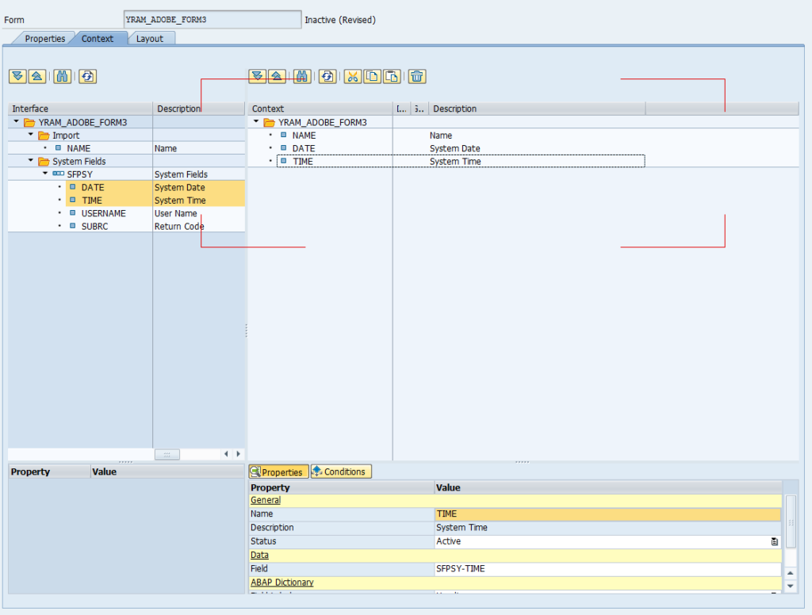Refresh the Context tree
This screenshot has height=615, width=812.
pos(327,77)
